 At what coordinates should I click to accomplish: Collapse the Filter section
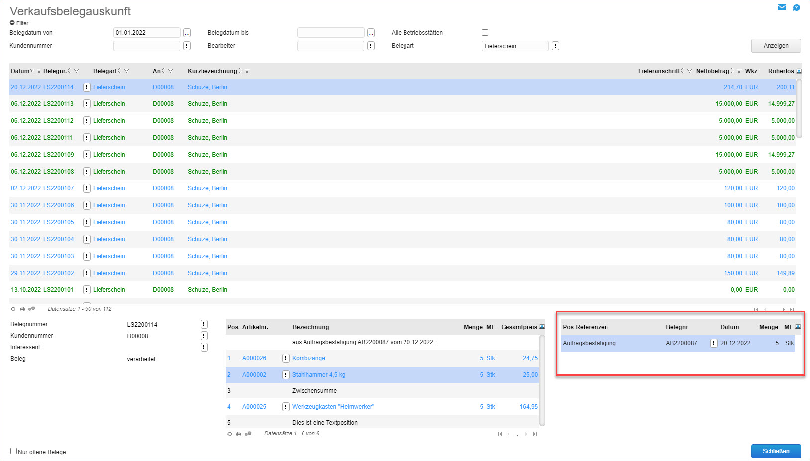click(12, 23)
